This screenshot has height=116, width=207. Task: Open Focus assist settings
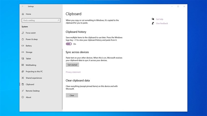[31, 33]
